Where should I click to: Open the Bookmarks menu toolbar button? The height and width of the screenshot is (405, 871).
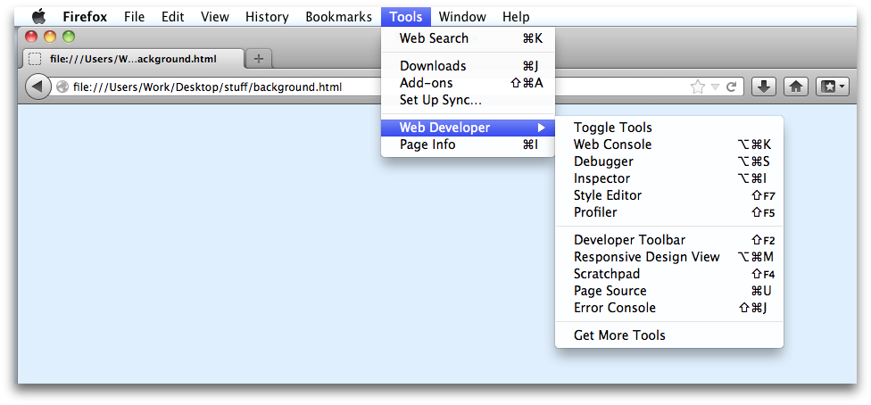point(832,87)
